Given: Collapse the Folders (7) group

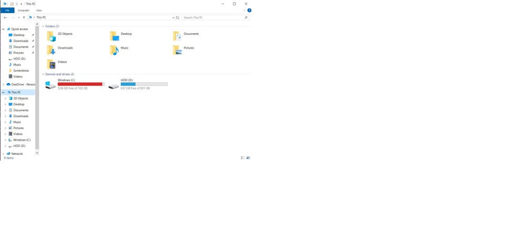Looking at the screenshot, I should 43,26.
